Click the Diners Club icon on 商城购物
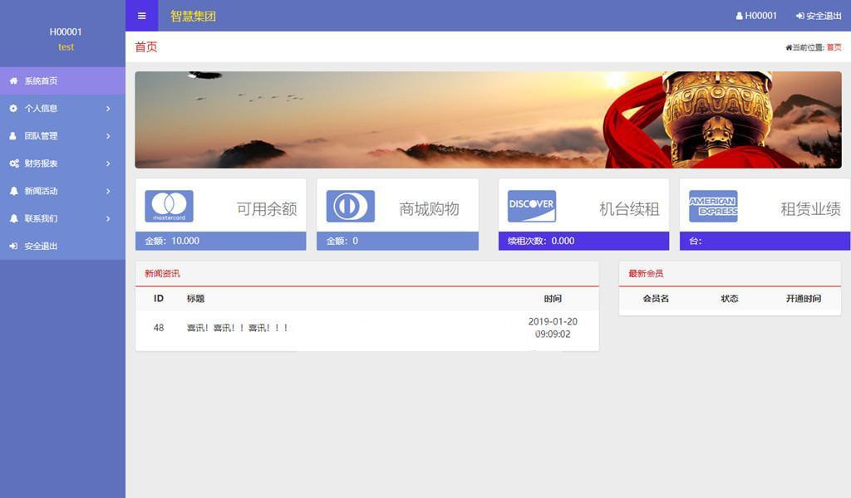 [x=350, y=207]
